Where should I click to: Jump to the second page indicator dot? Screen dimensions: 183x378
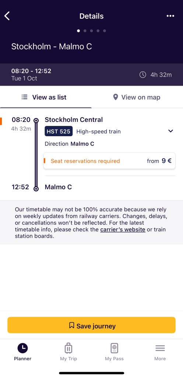(x=85, y=31)
